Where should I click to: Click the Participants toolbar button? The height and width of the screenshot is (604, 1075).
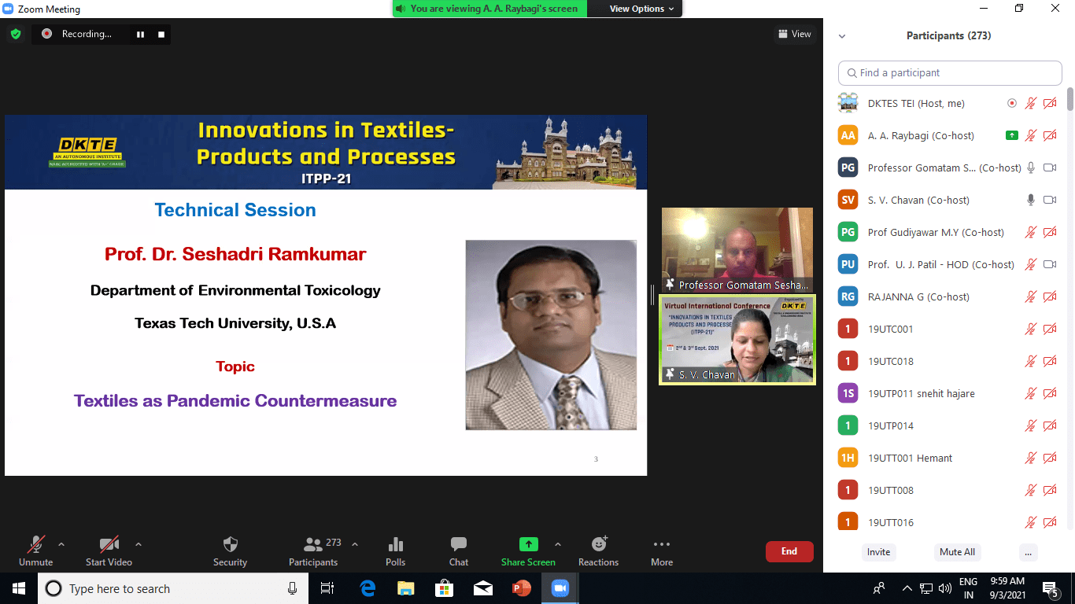pyautogui.click(x=313, y=551)
